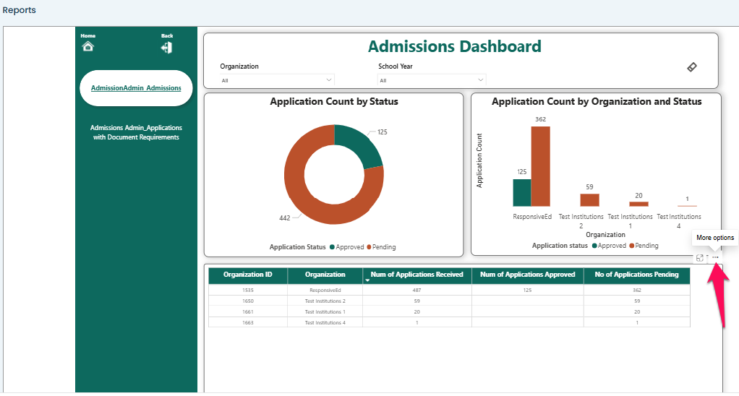Click Approved legend dot in donut chart
This screenshot has width=739, height=396.
[x=332, y=247]
